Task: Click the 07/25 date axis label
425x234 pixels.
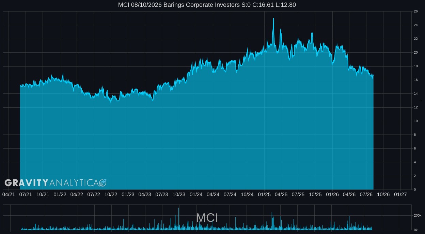Action: coord(298,195)
